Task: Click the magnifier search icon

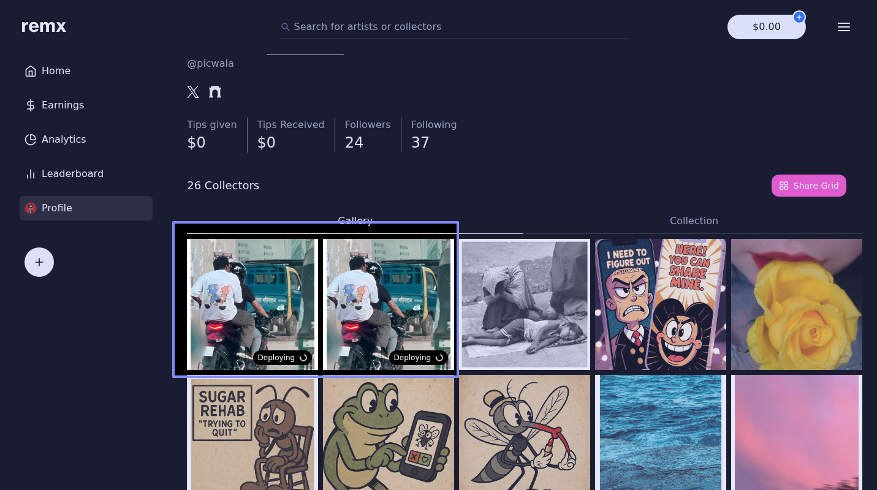Action: coord(286,27)
